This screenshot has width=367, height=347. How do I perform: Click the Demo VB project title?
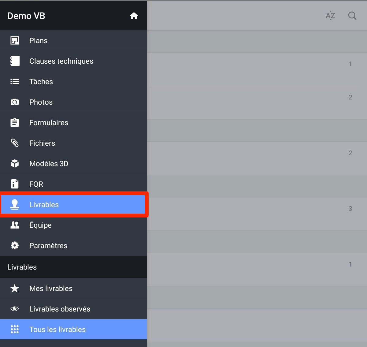click(26, 16)
